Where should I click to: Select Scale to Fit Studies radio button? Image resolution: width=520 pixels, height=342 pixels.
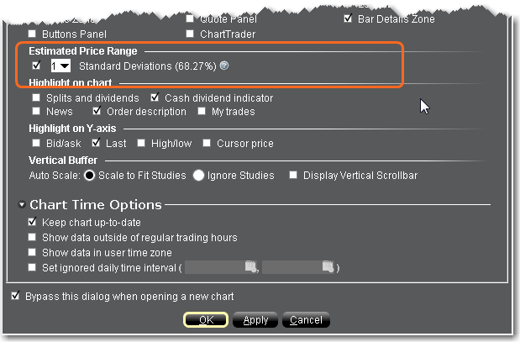89,176
